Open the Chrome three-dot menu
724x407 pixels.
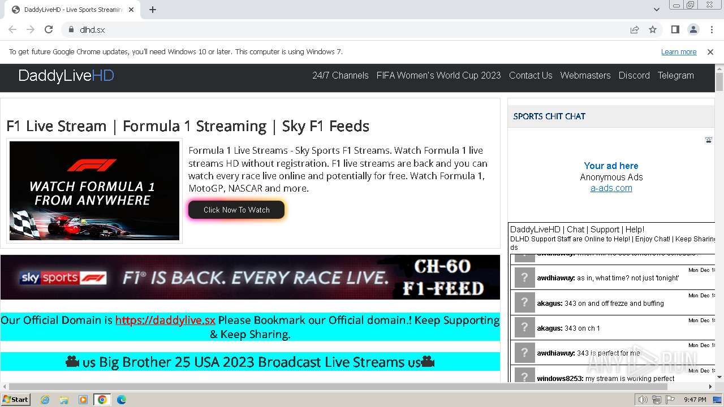tap(711, 29)
